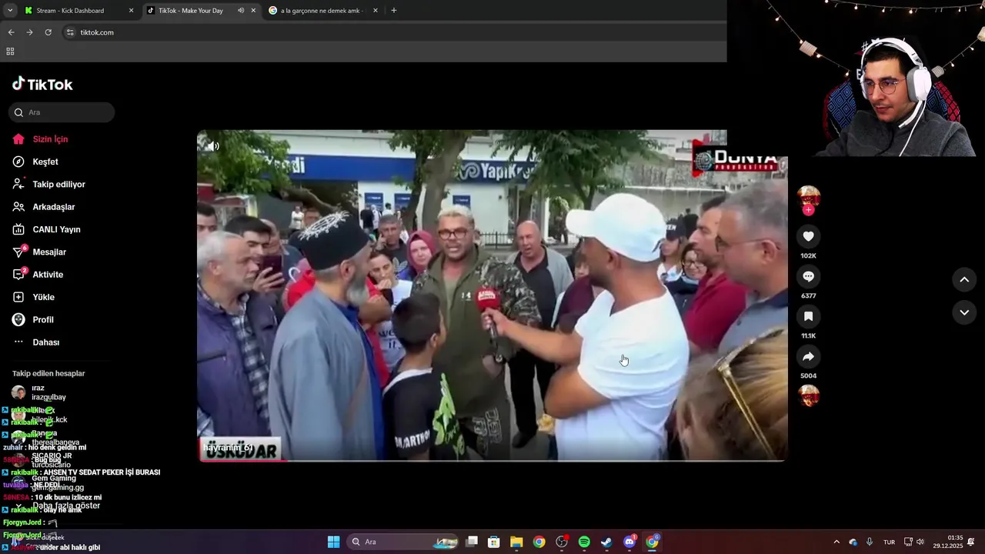Mute the TikTok browser tab audio
This screenshot has height=554, width=985.
[x=241, y=11]
